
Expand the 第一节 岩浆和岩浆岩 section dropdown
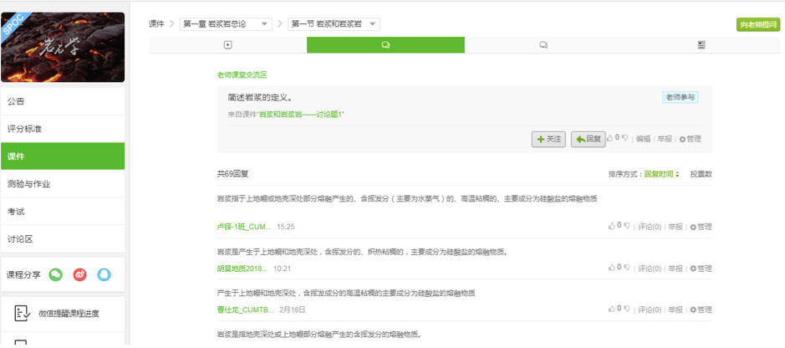tap(334, 24)
